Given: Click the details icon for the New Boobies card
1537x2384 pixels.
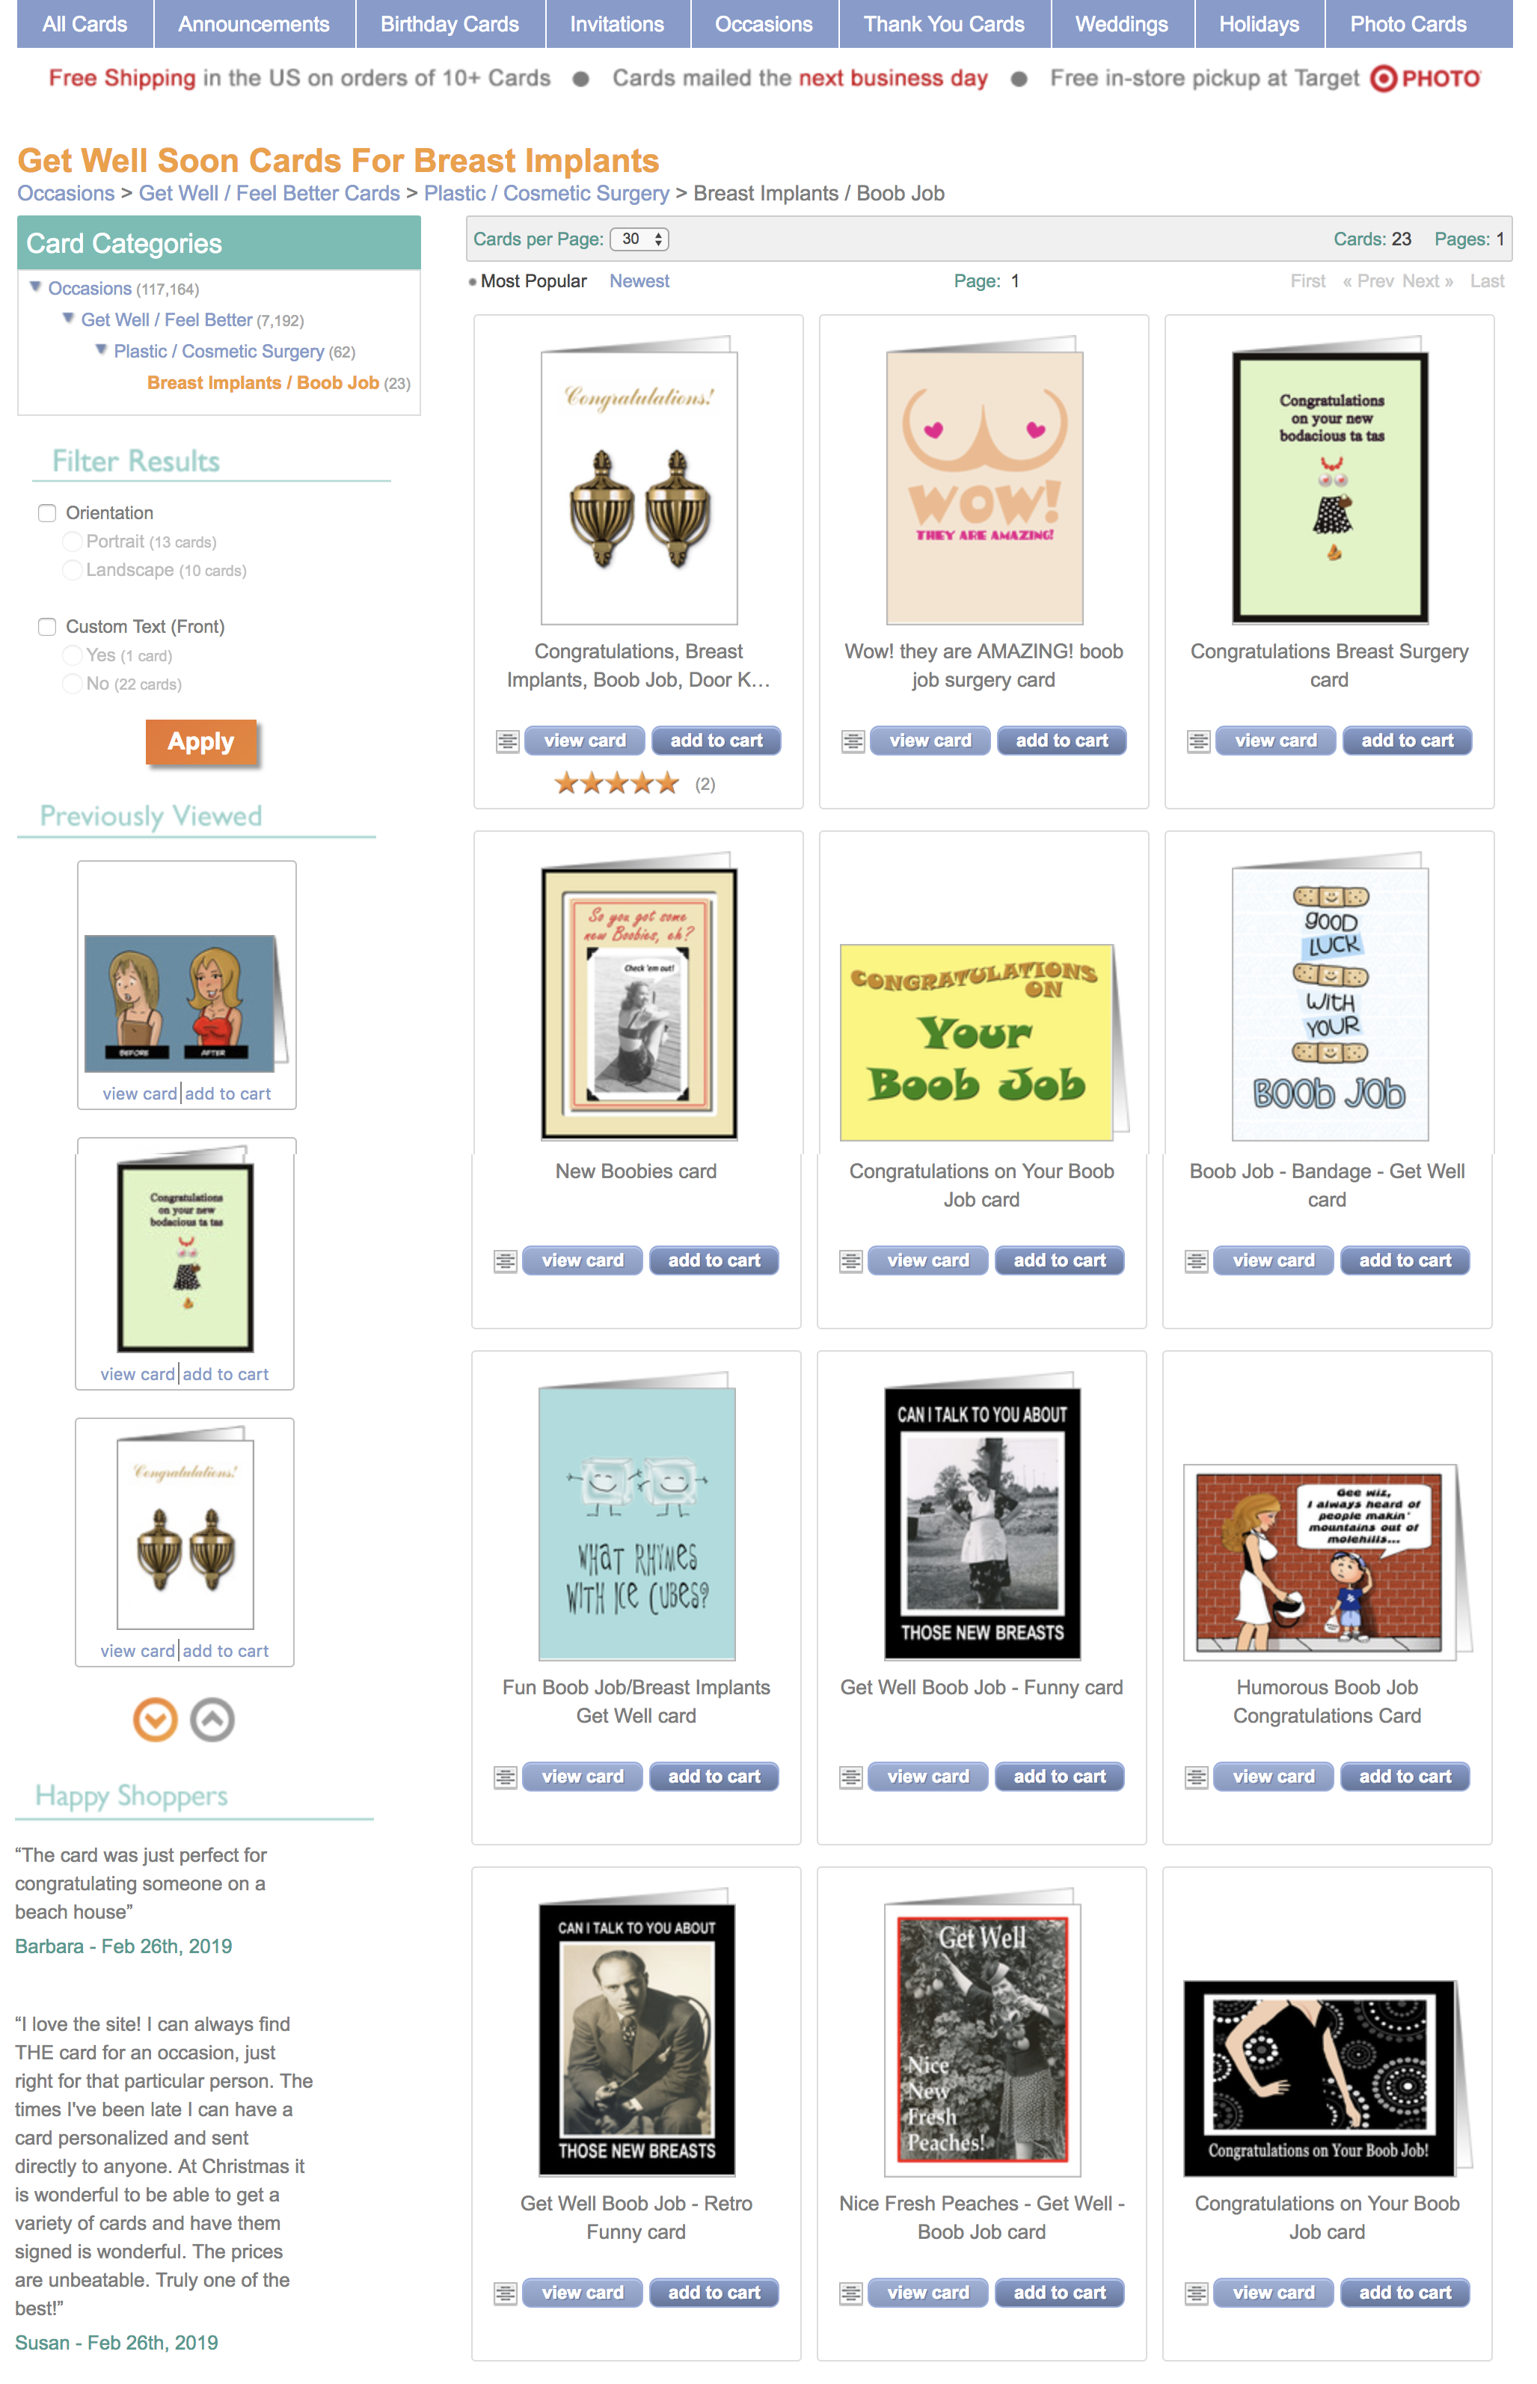Looking at the screenshot, I should pyautogui.click(x=505, y=1261).
